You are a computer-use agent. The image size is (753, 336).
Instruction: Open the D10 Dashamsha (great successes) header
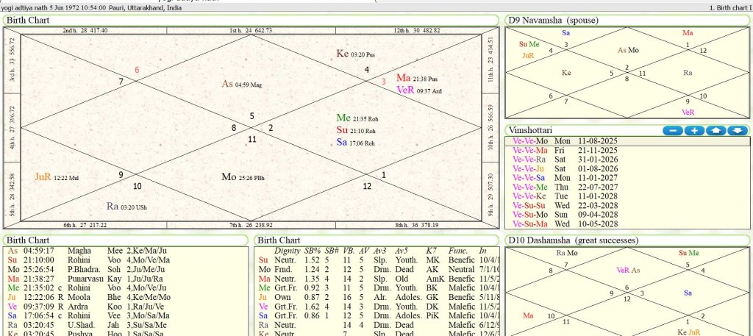571,240
